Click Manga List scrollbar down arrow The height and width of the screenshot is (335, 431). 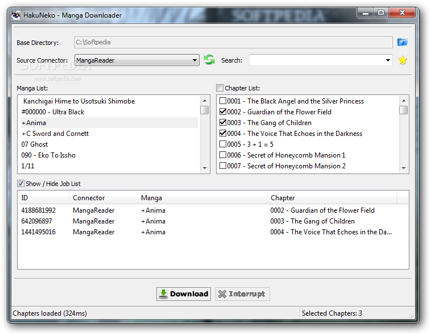click(x=205, y=168)
